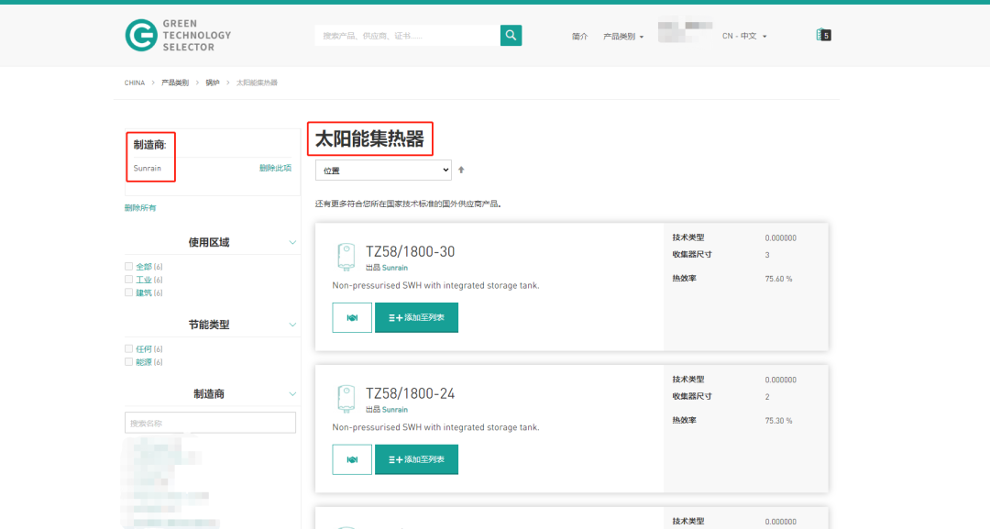Open the CN - 中文 language dropdown
This screenshot has width=990, height=529.
click(743, 37)
